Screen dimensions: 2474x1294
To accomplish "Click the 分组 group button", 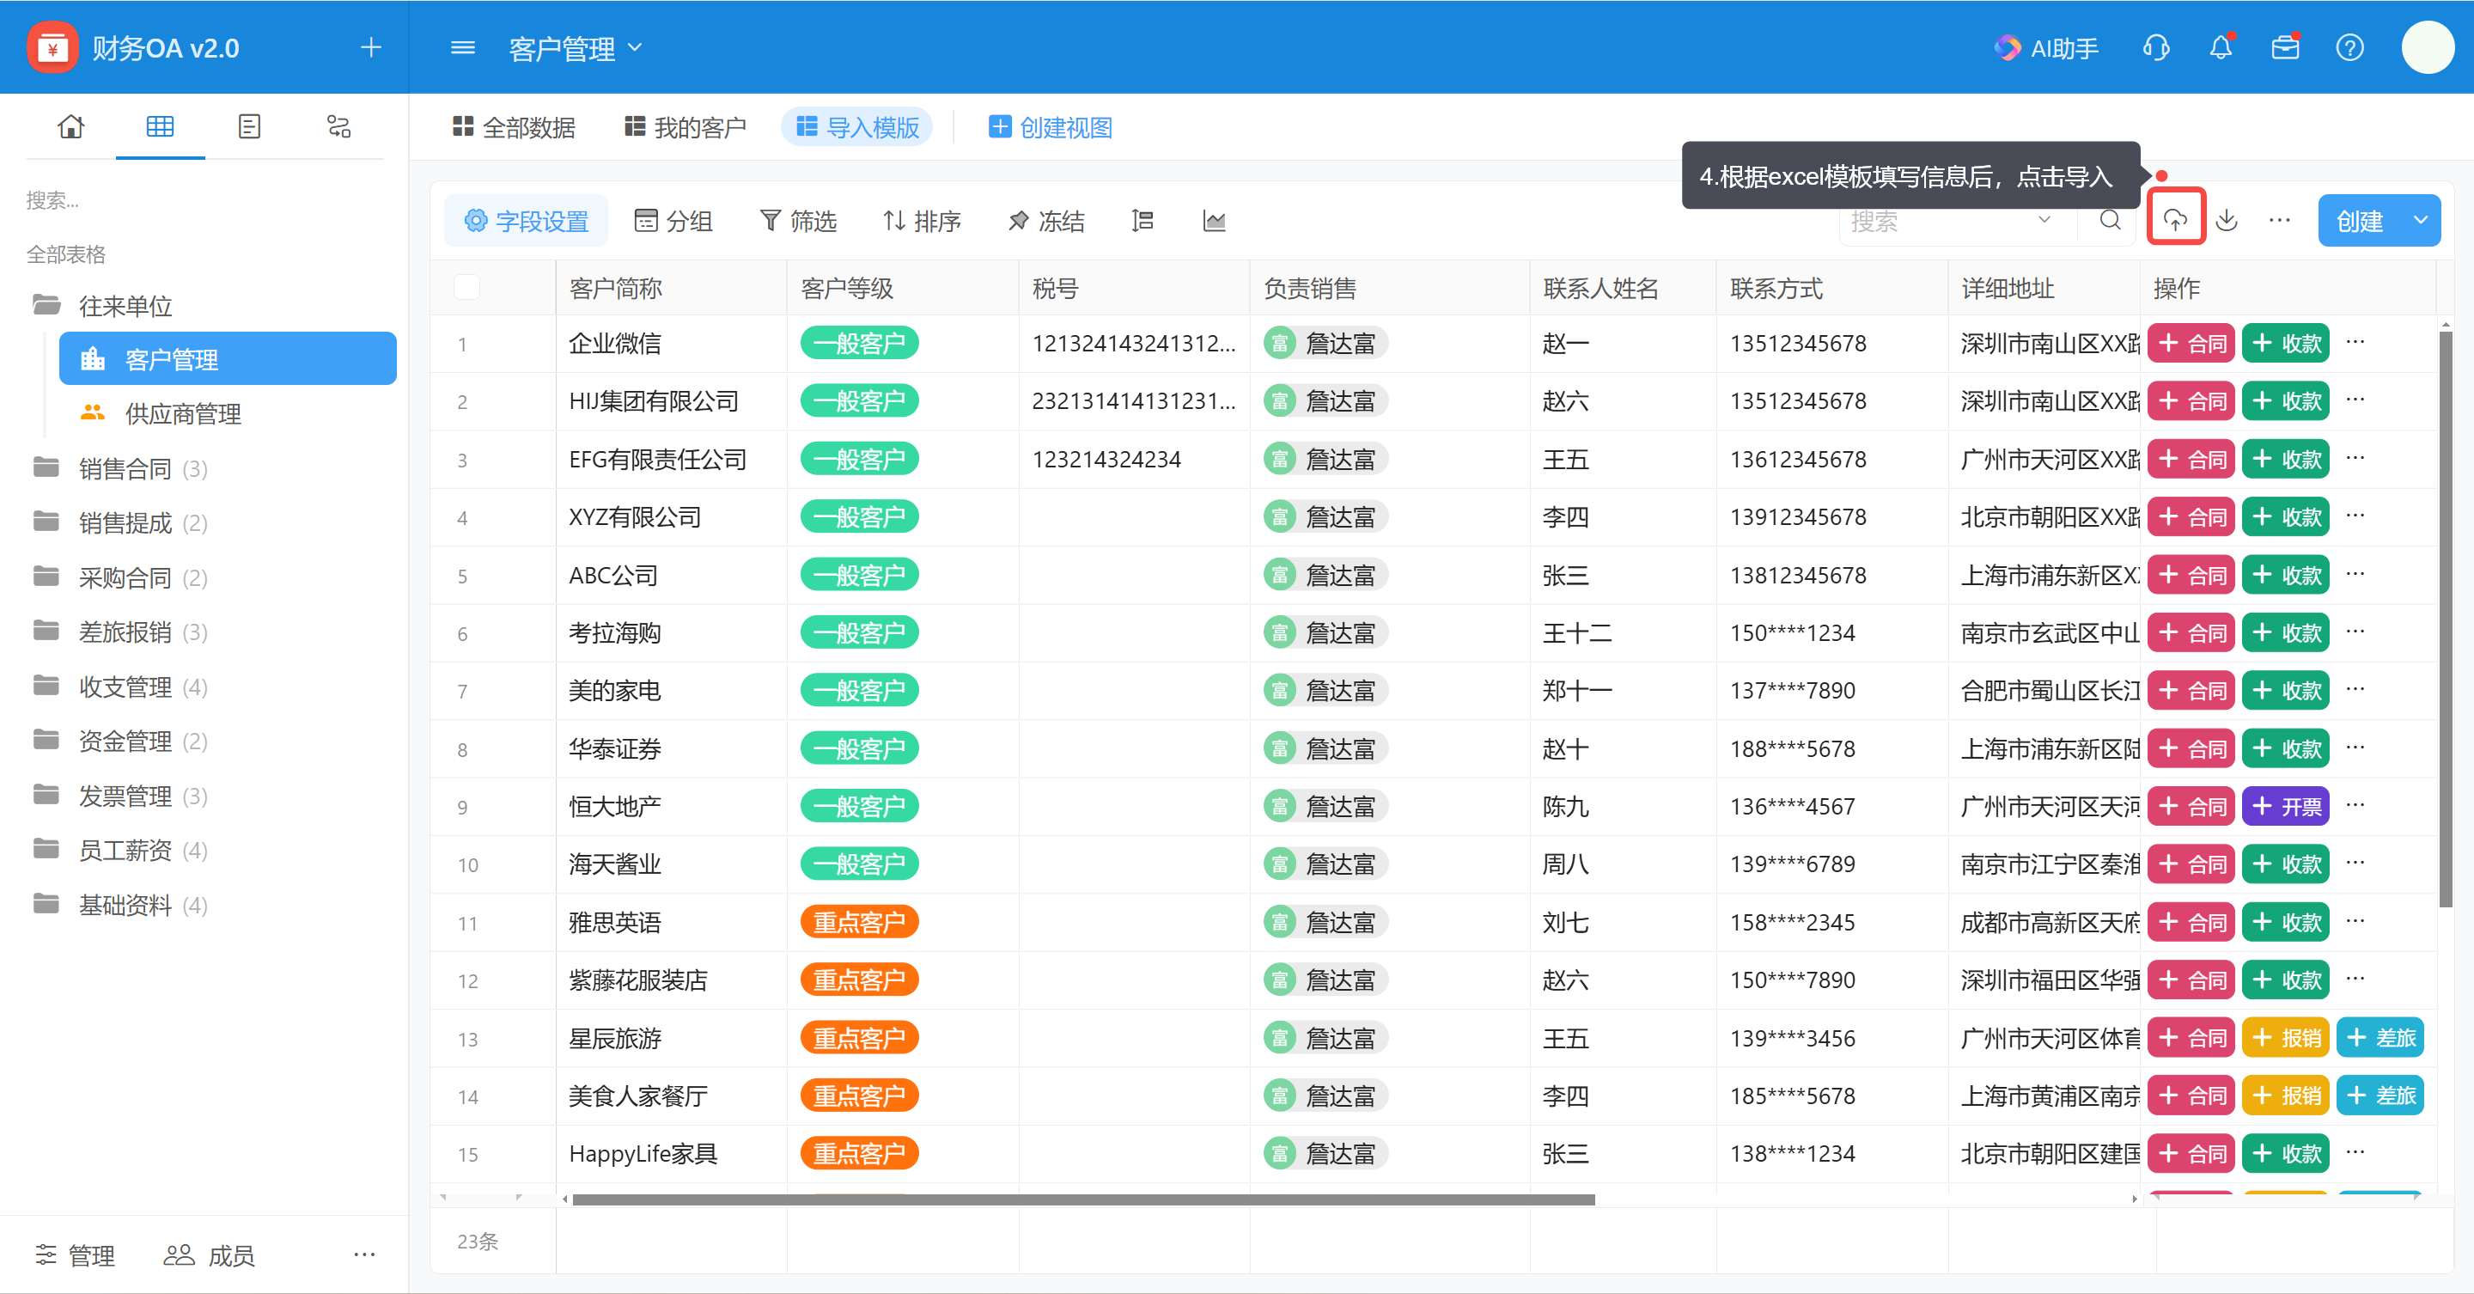I will [674, 221].
